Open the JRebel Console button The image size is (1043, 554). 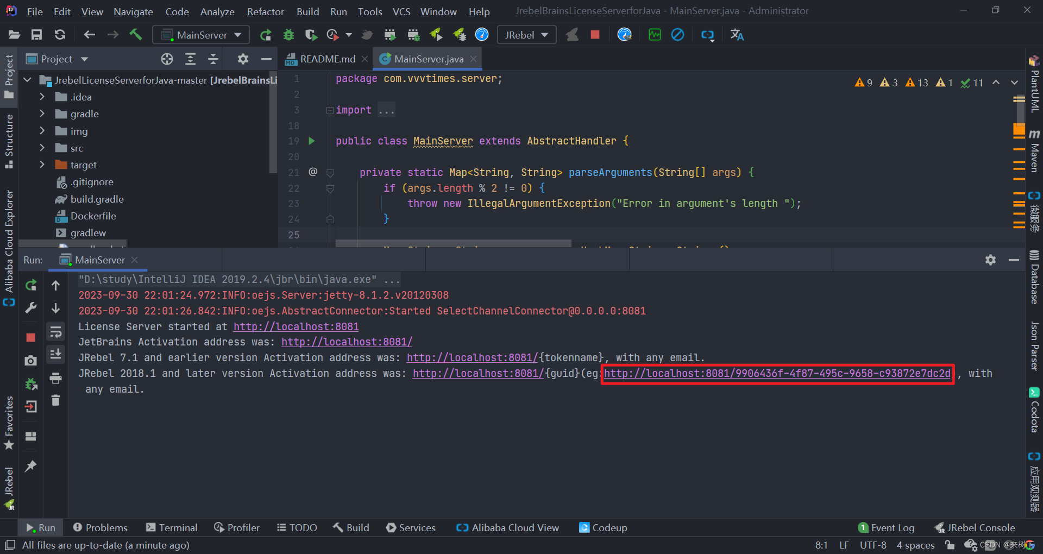coord(975,527)
